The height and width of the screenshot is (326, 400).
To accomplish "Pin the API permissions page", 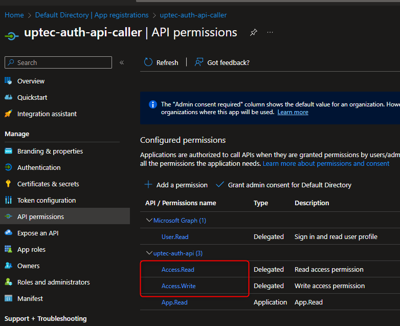I will point(253,33).
